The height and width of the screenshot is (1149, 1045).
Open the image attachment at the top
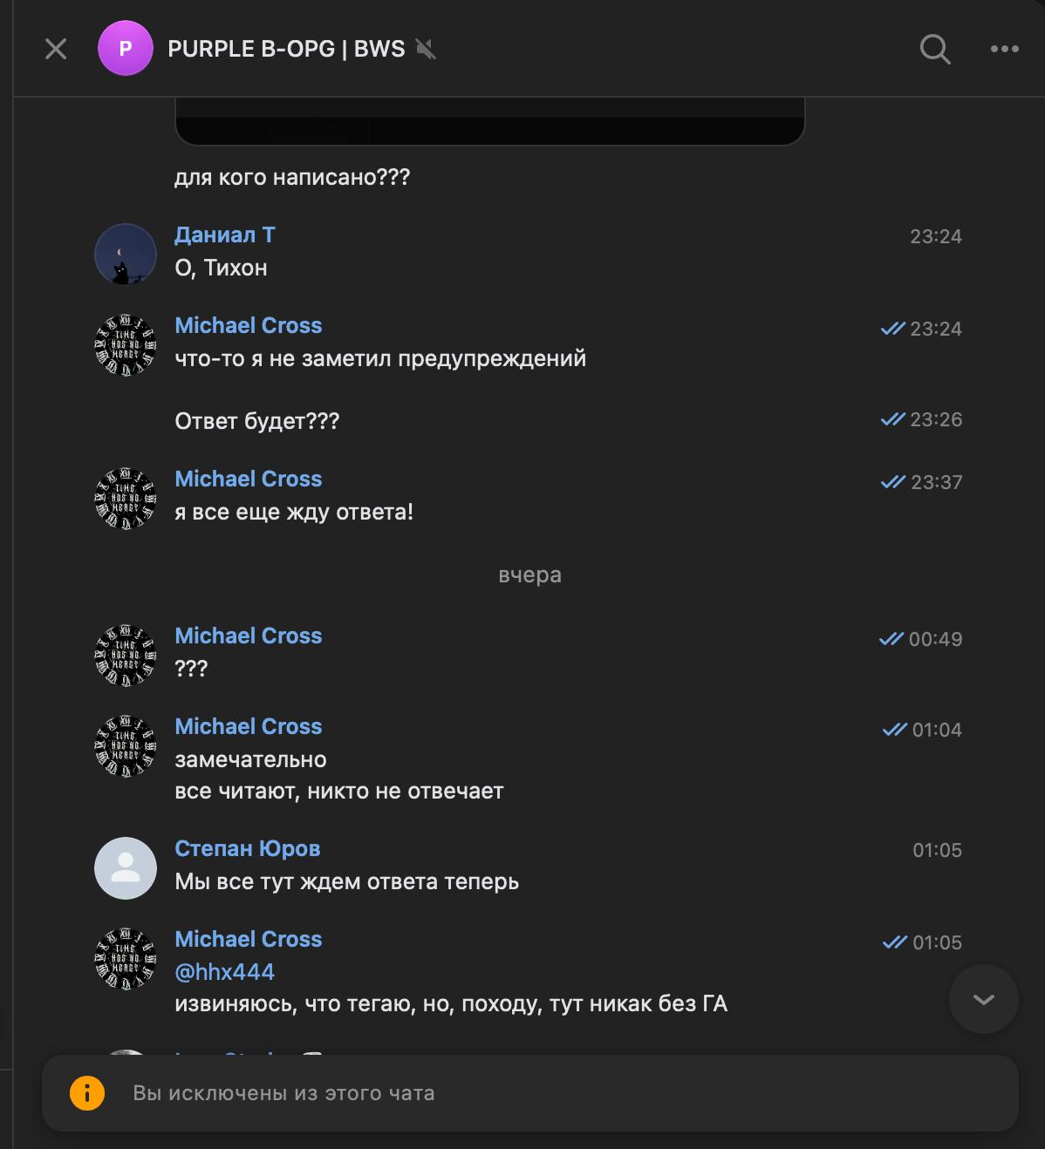pos(489,121)
